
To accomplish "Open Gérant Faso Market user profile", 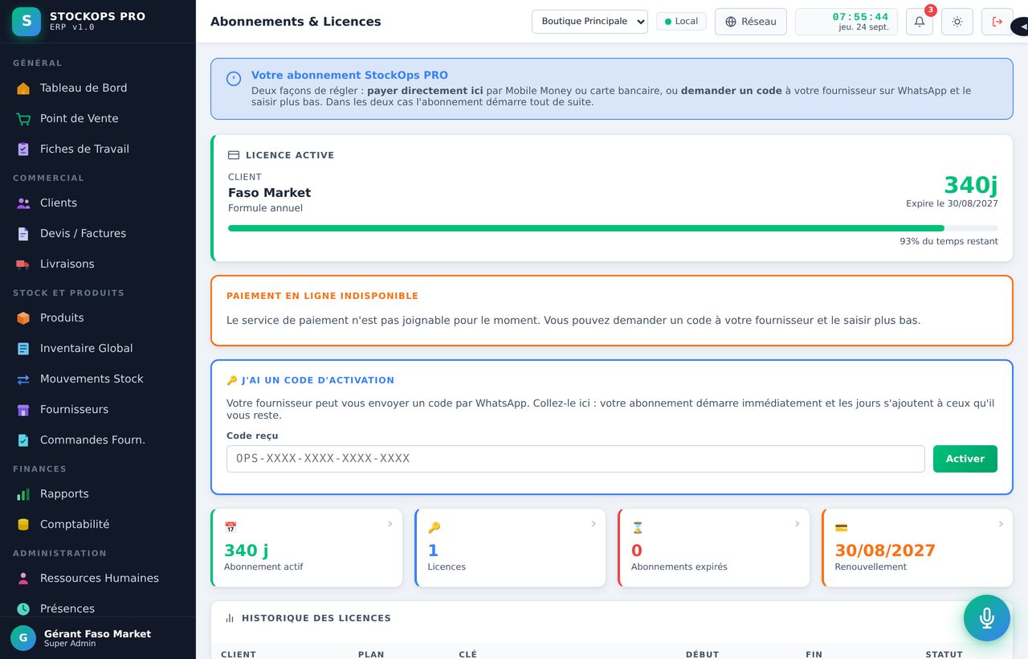I will click(98, 638).
